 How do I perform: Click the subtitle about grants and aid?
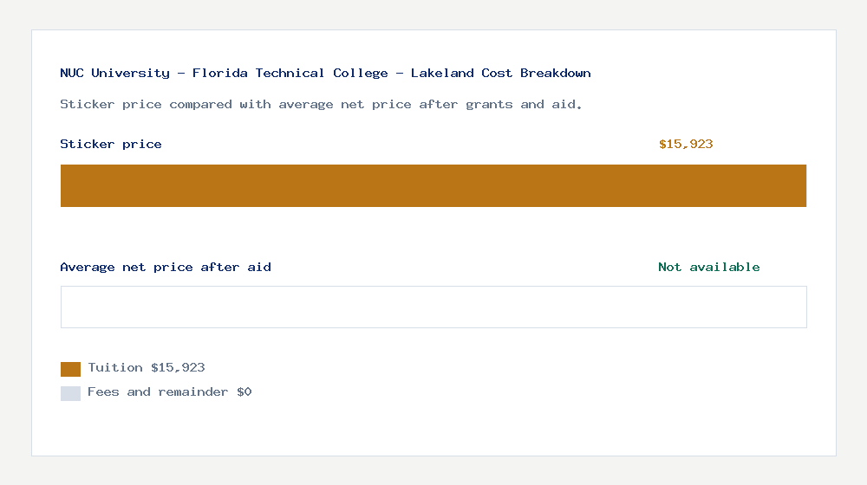point(322,105)
